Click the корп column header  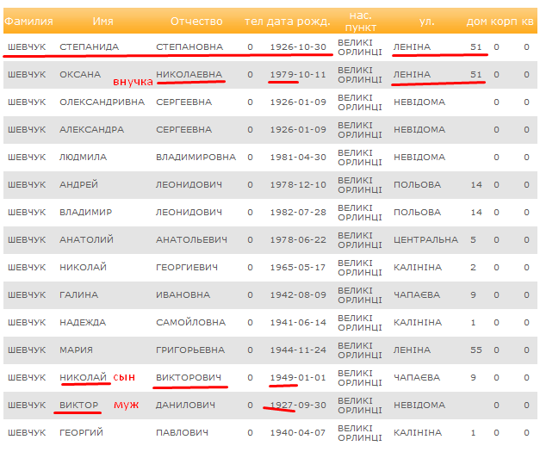[x=504, y=22]
